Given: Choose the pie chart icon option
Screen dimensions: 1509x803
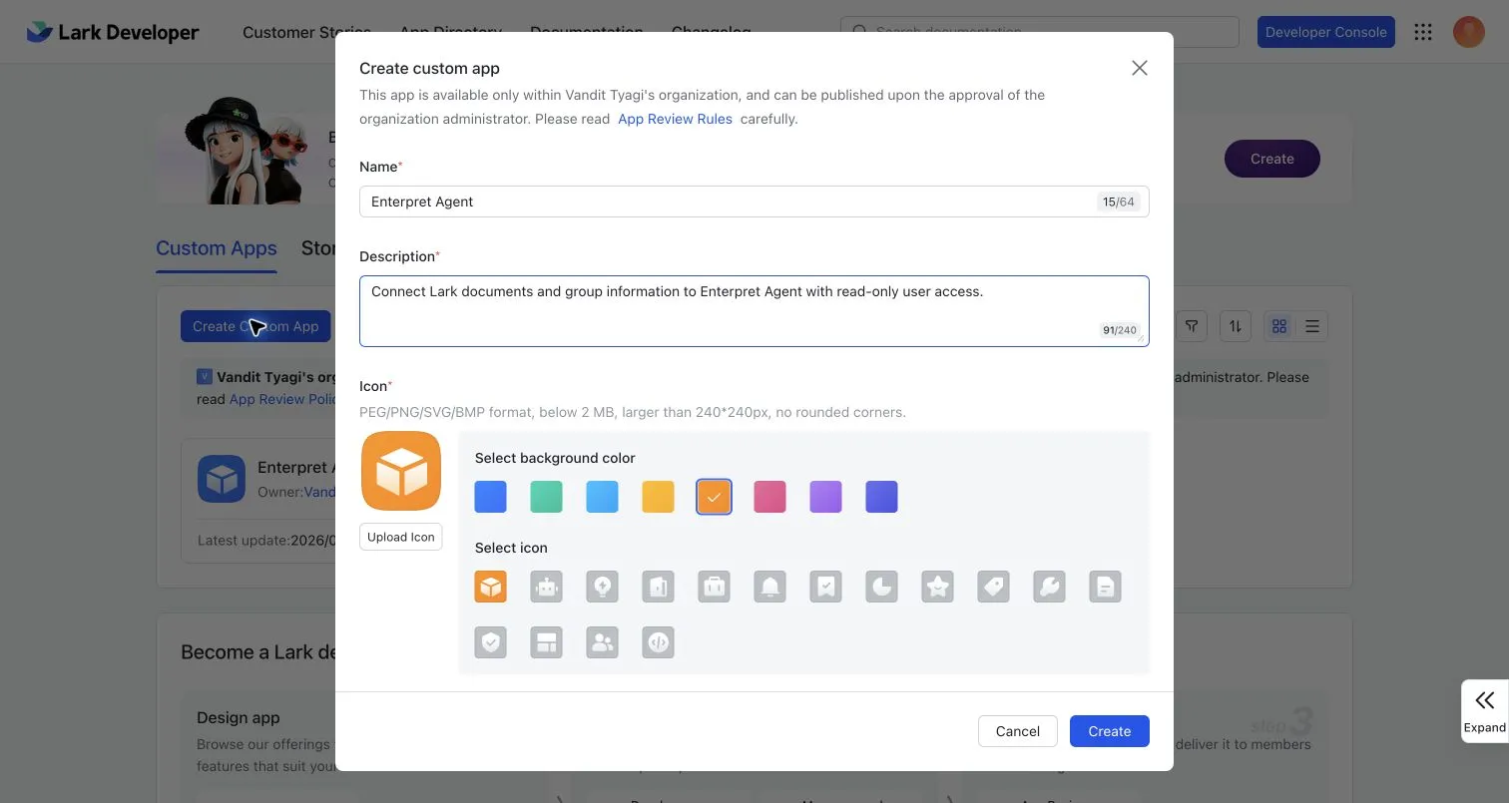Looking at the screenshot, I should 882,587.
